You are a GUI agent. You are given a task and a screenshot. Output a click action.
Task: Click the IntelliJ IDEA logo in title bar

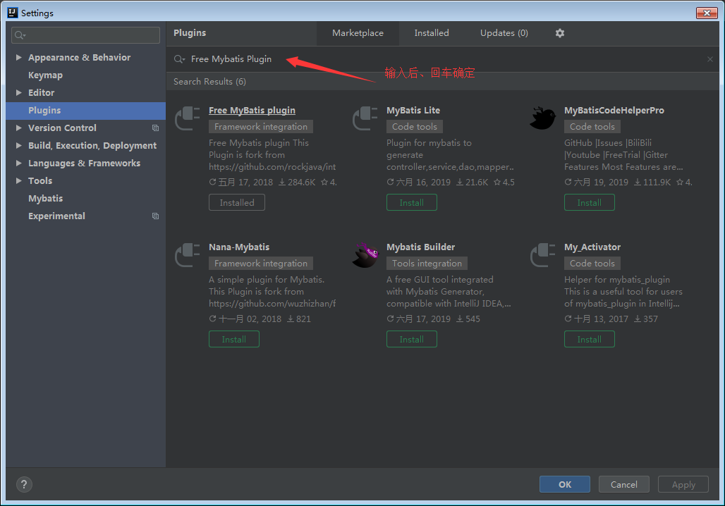pyautogui.click(x=13, y=13)
